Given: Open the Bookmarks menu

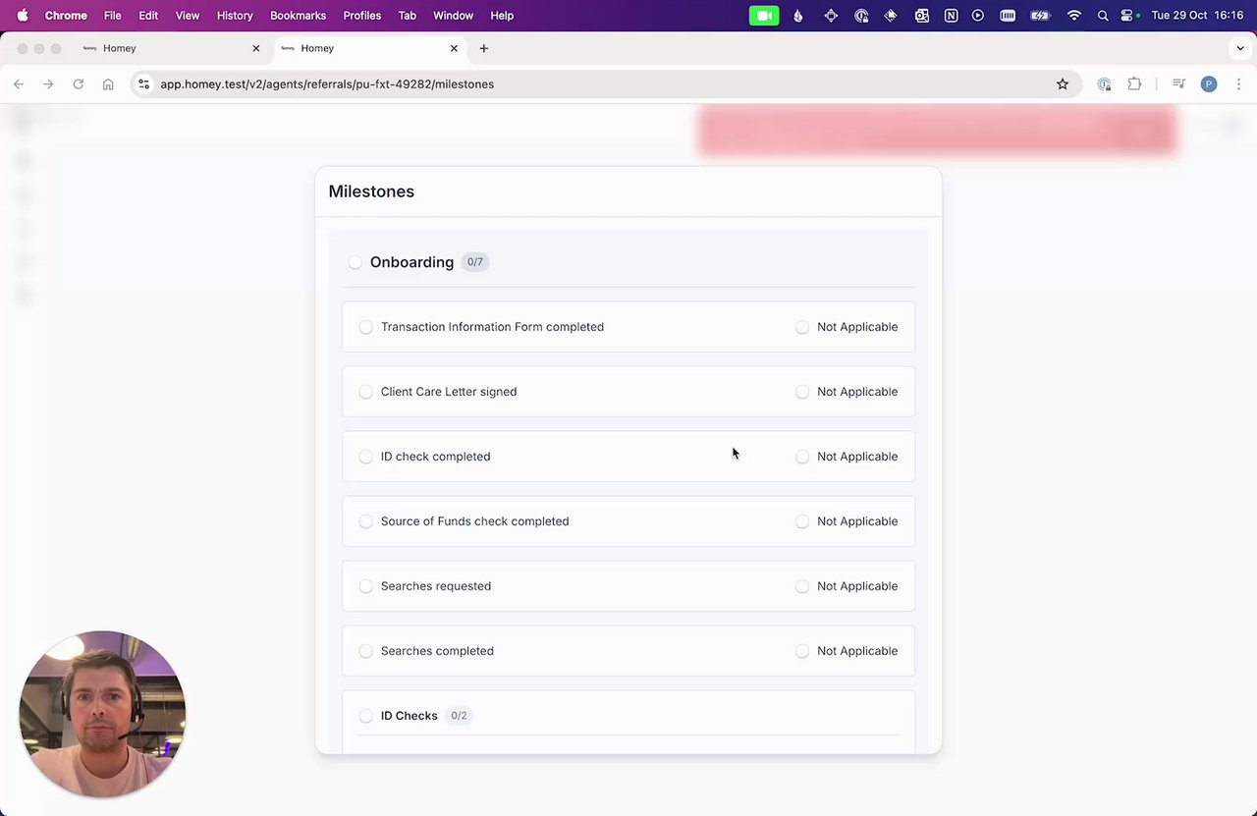Looking at the screenshot, I should tap(298, 16).
